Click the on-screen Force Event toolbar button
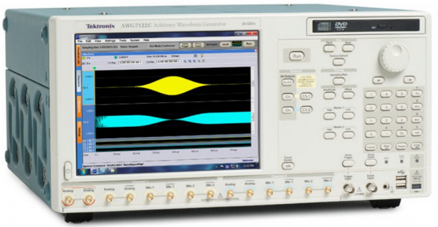438x227 pixels. 198,45
